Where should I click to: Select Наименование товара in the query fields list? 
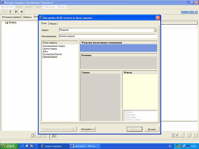(54, 46)
